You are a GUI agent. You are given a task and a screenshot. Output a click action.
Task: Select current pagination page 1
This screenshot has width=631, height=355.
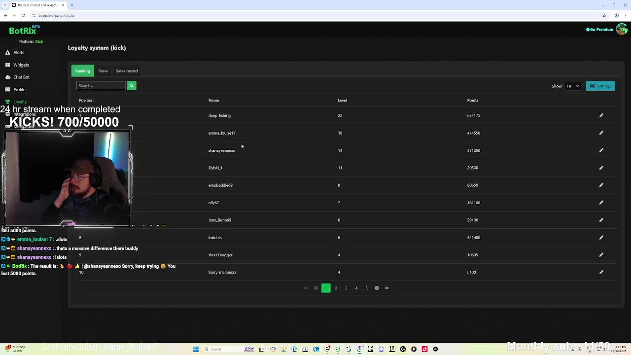coord(326,288)
